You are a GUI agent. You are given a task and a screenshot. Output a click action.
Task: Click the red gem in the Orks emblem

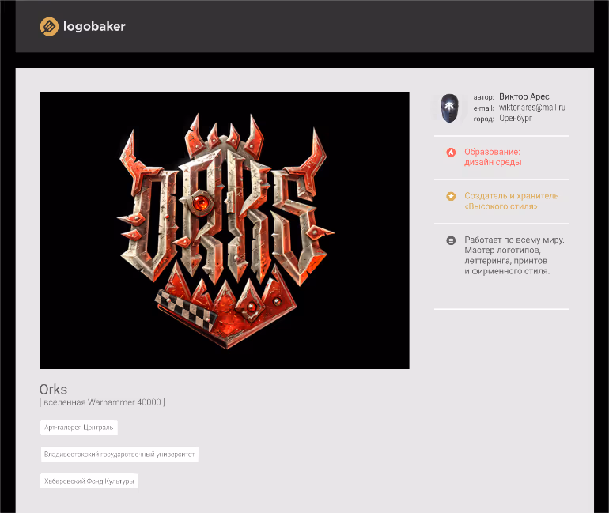(x=200, y=203)
